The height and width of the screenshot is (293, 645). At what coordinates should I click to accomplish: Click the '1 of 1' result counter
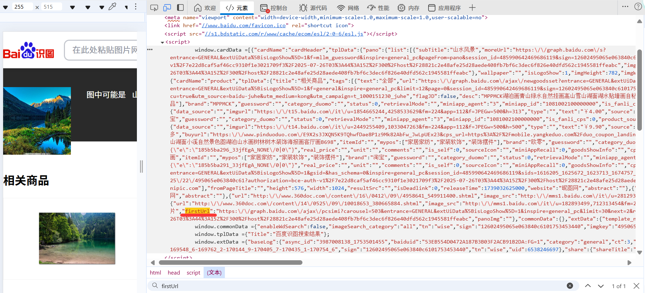[619, 286]
